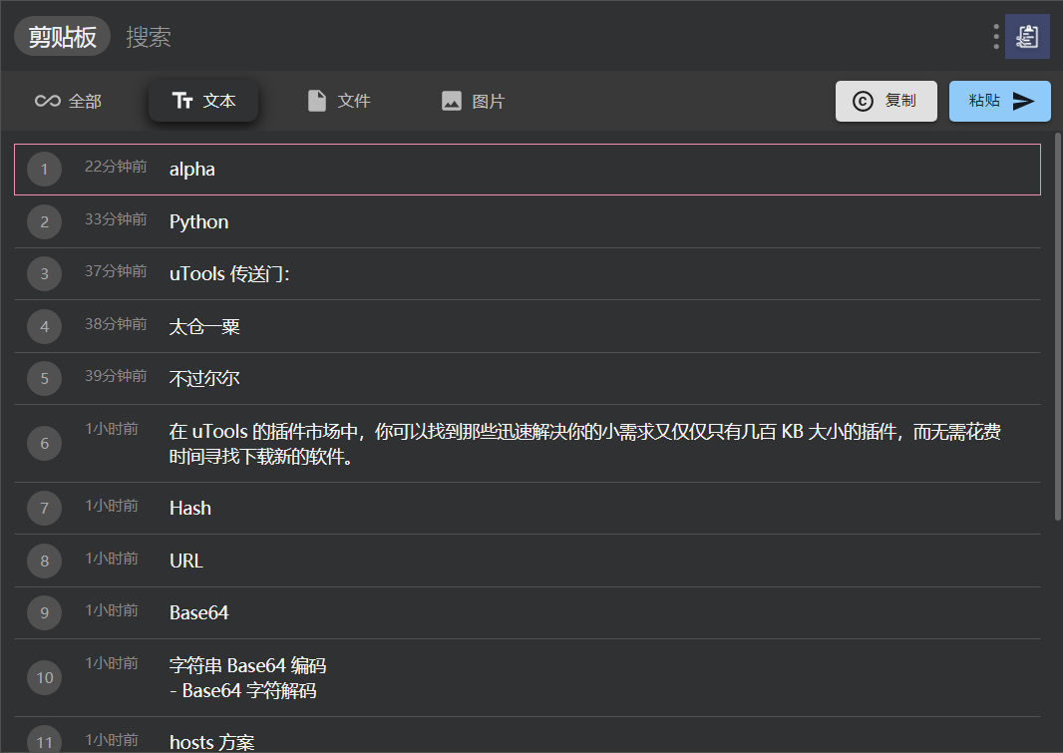Click the © icon inside the 复制 button

[861, 101]
